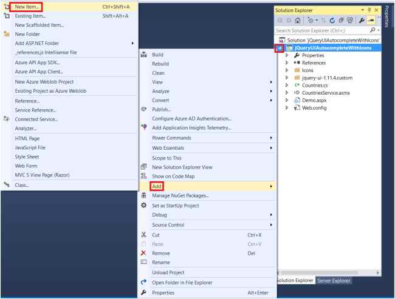The height and width of the screenshot is (299, 395).
Task: Toggle the pin auto-hide icon of Solution Explorer
Action: click(x=369, y=10)
